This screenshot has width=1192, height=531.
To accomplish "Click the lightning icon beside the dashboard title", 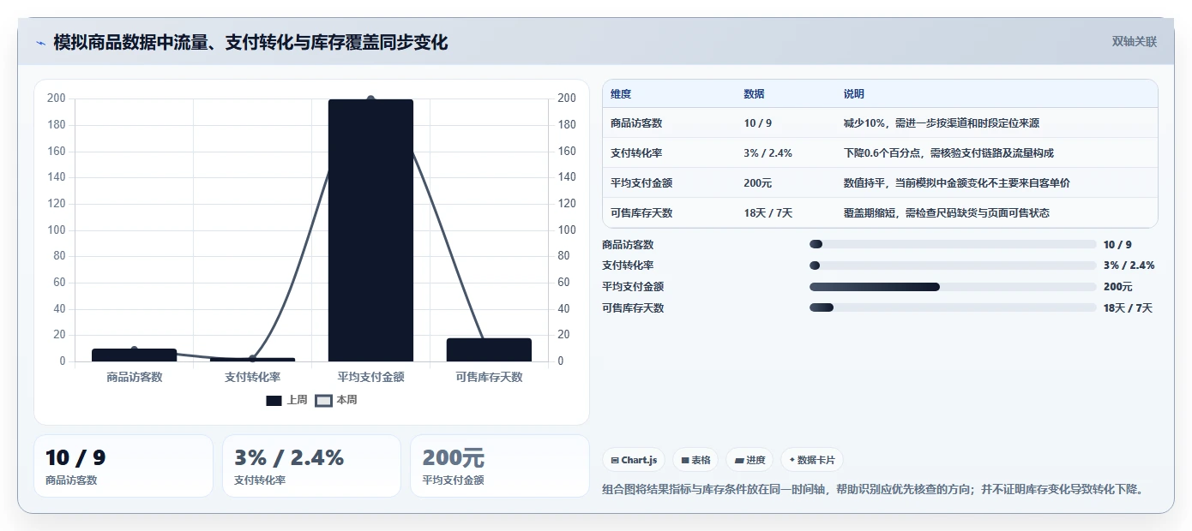I will point(40,43).
